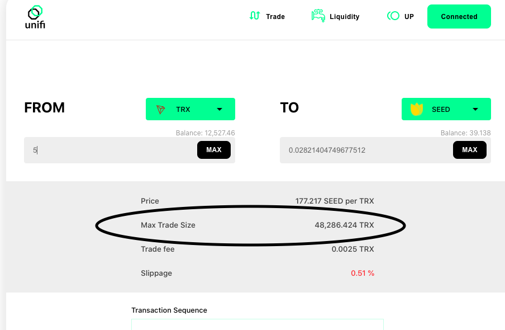The image size is (505, 330).
Task: Click the Trade arrows icon
Action: [x=255, y=16]
